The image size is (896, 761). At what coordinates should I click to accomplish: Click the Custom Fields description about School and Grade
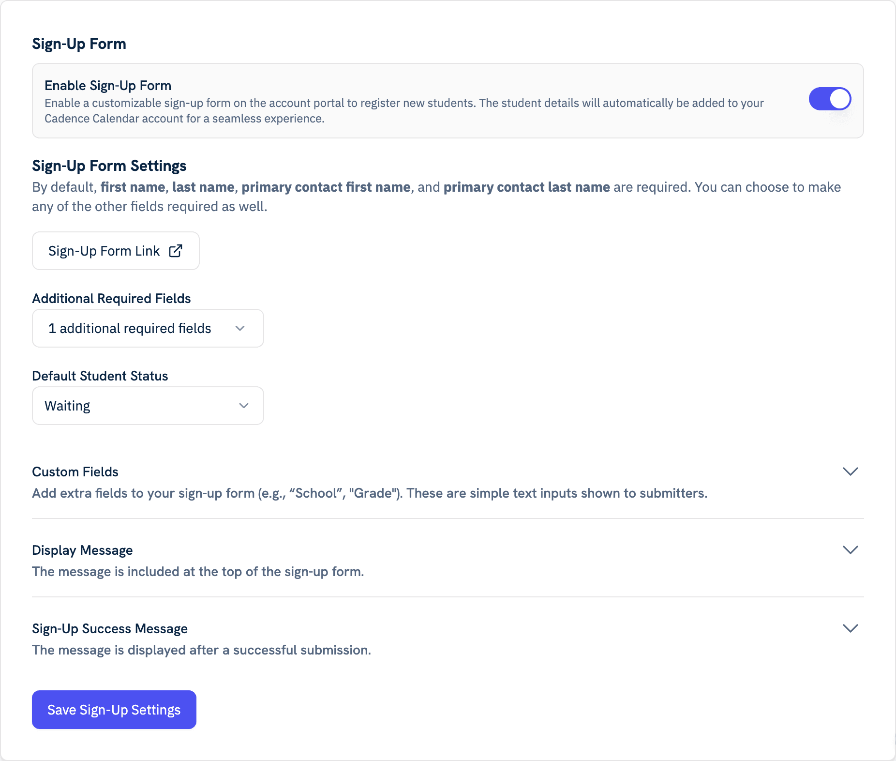coord(369,493)
